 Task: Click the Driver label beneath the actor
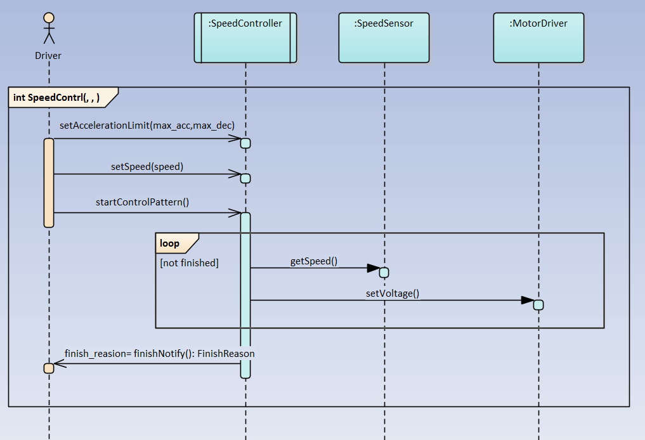(x=48, y=55)
